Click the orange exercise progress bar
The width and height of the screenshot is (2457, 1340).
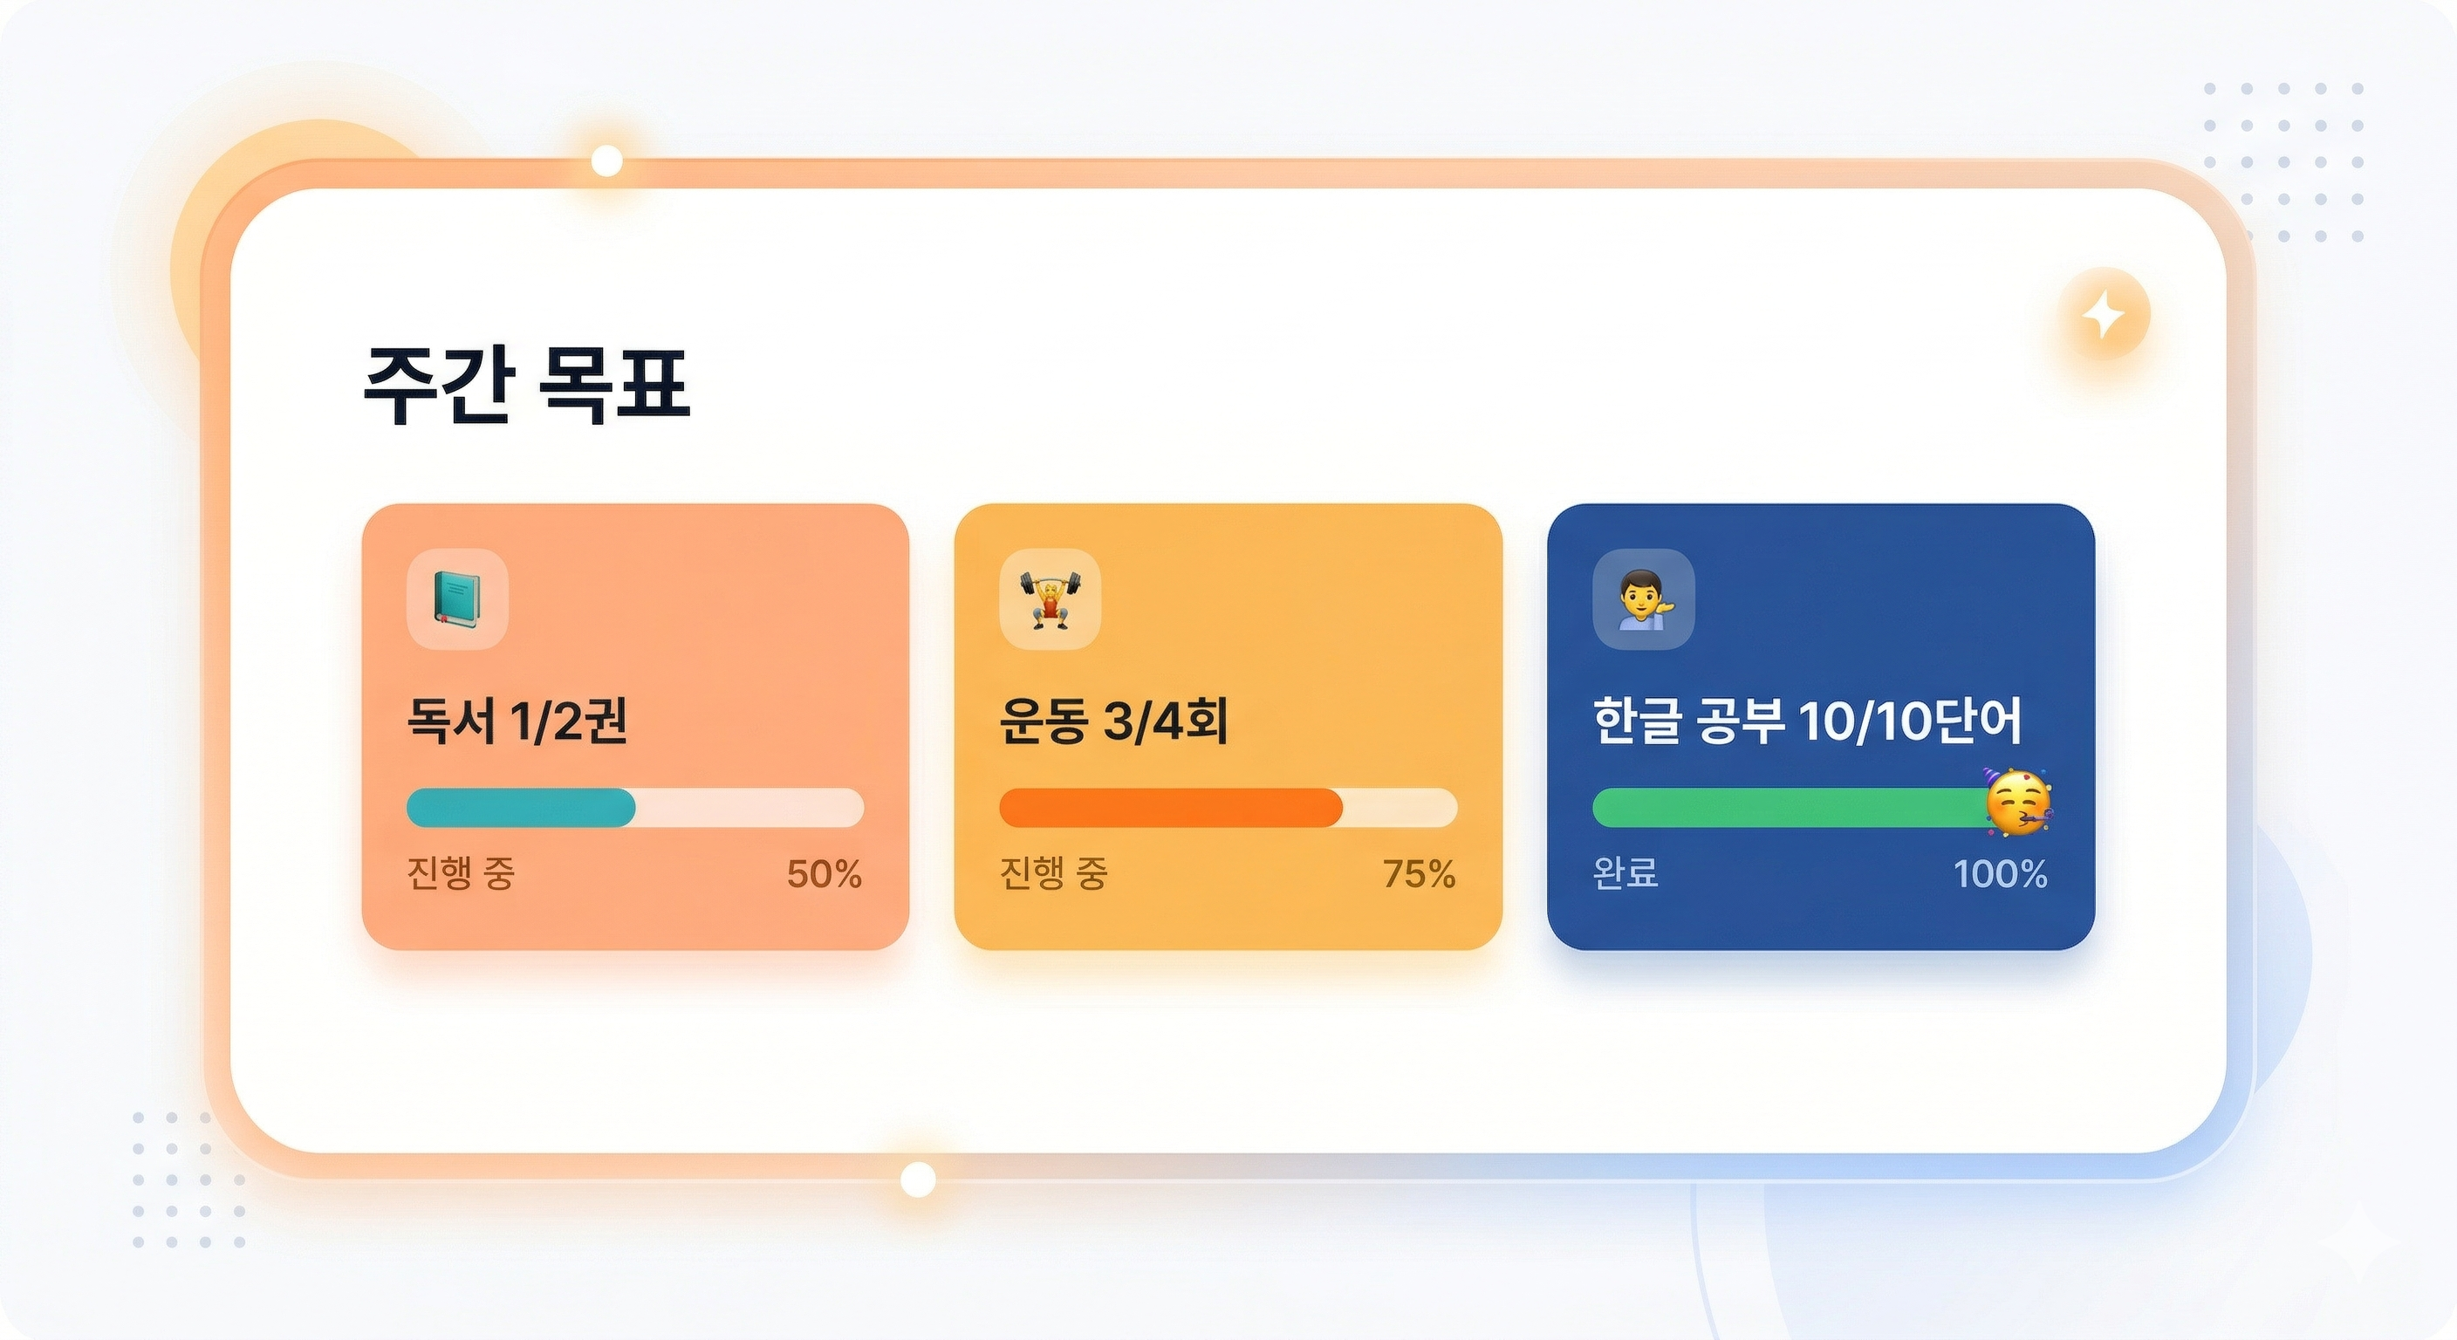1228,808
